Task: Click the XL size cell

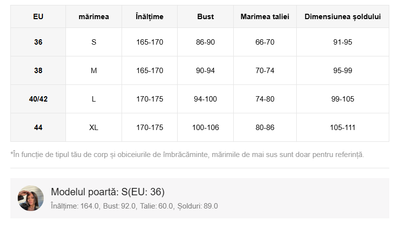Action: click(x=94, y=127)
